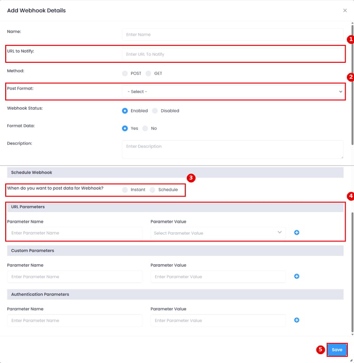Add an authentication parameter row

click(296, 320)
